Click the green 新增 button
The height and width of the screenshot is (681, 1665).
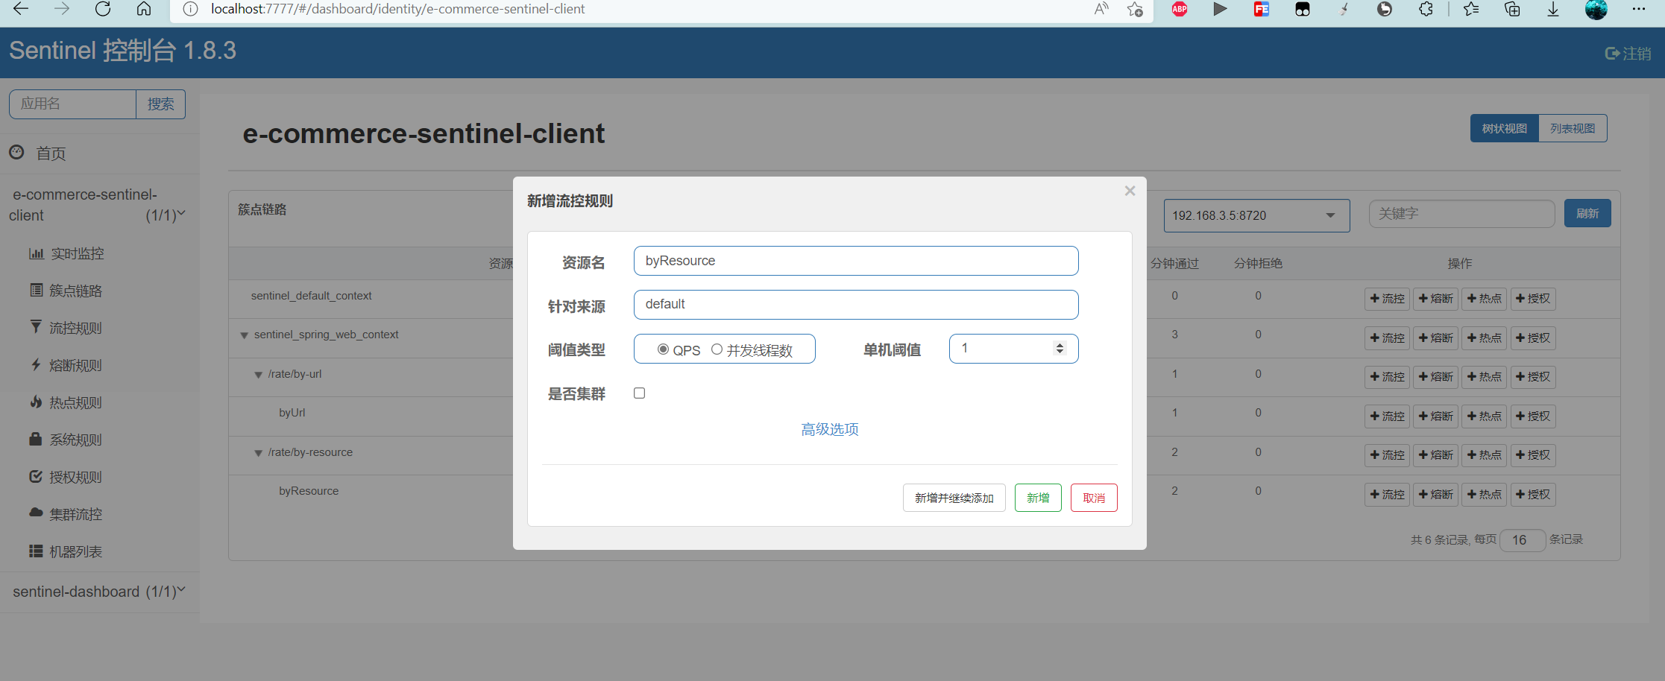tap(1038, 498)
